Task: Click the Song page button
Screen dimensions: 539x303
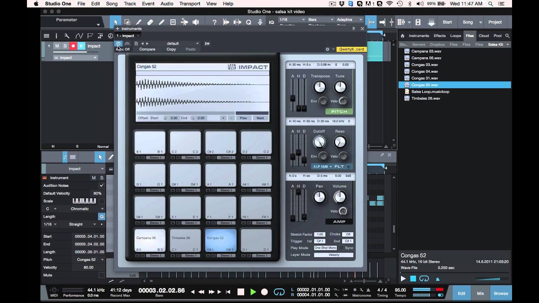Action: 468,22
